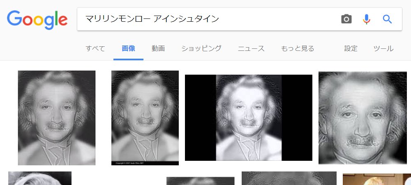Select the 画像 tab

[x=128, y=48]
